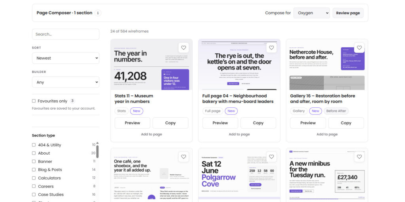Click the Stats tag on Stats 11 card
Viewport: 405px width, 202px height.
(x=121, y=111)
